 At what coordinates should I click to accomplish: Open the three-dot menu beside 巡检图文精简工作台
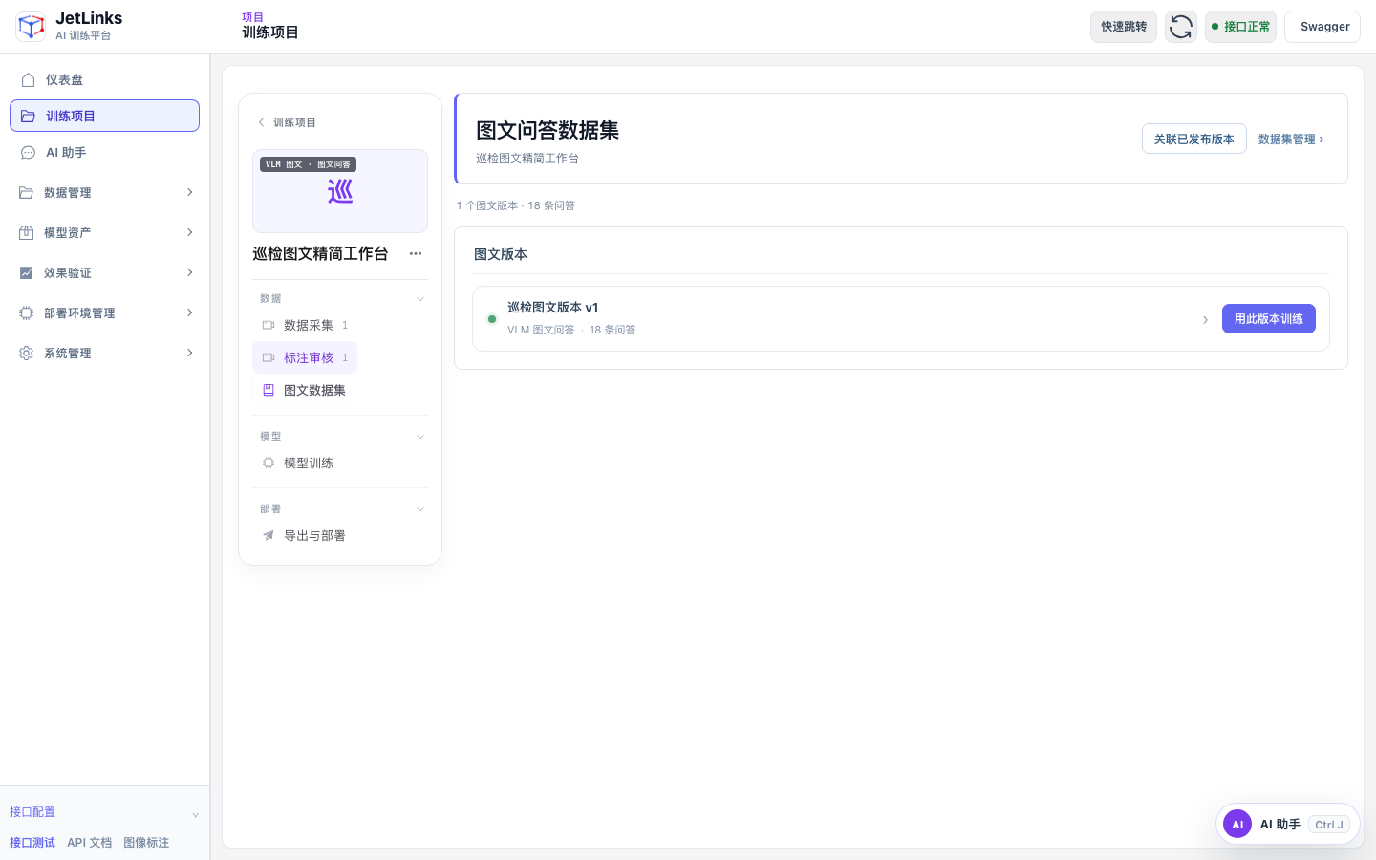click(416, 254)
